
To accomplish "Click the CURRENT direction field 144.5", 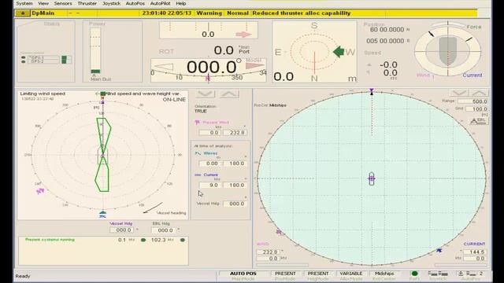I will tap(474, 252).
